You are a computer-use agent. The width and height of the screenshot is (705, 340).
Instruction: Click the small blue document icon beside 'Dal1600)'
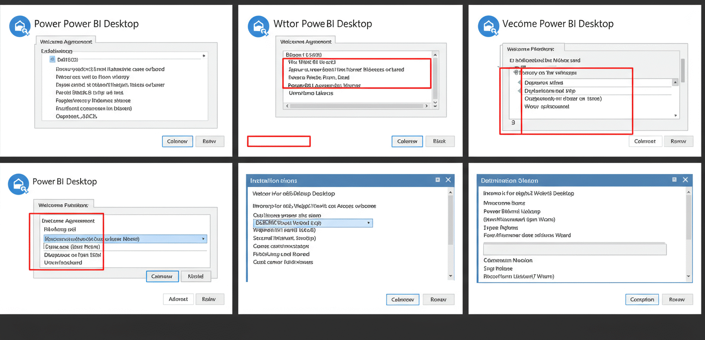point(53,59)
